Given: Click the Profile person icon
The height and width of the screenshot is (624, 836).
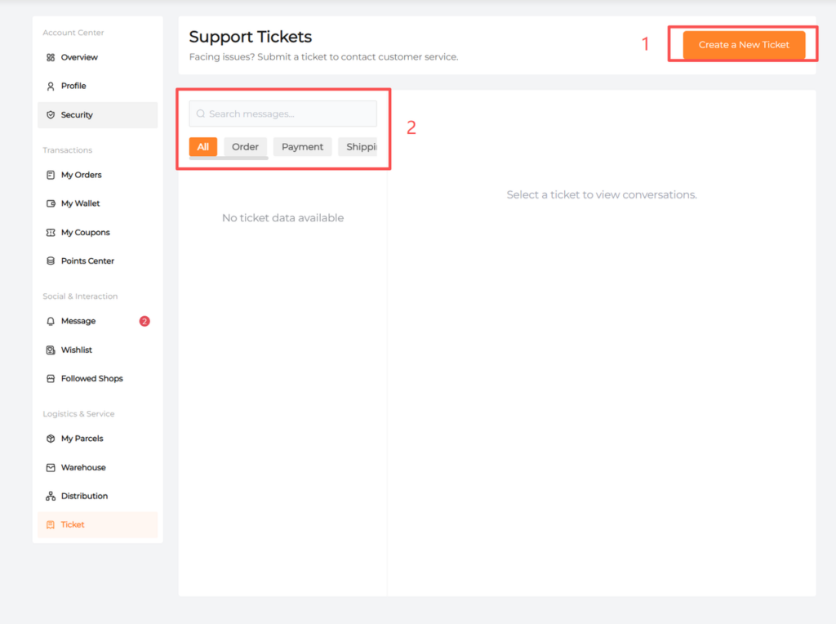Looking at the screenshot, I should [x=51, y=86].
